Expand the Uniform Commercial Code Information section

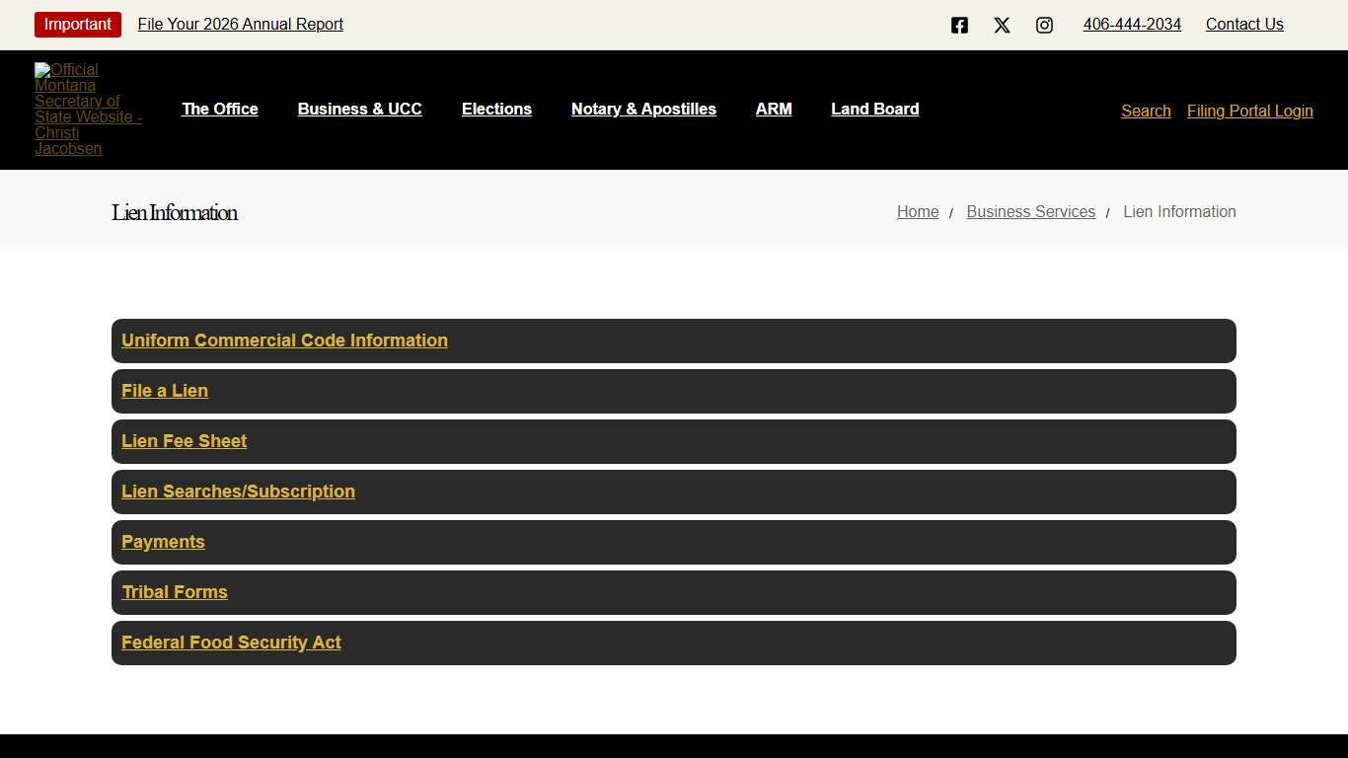(x=284, y=341)
